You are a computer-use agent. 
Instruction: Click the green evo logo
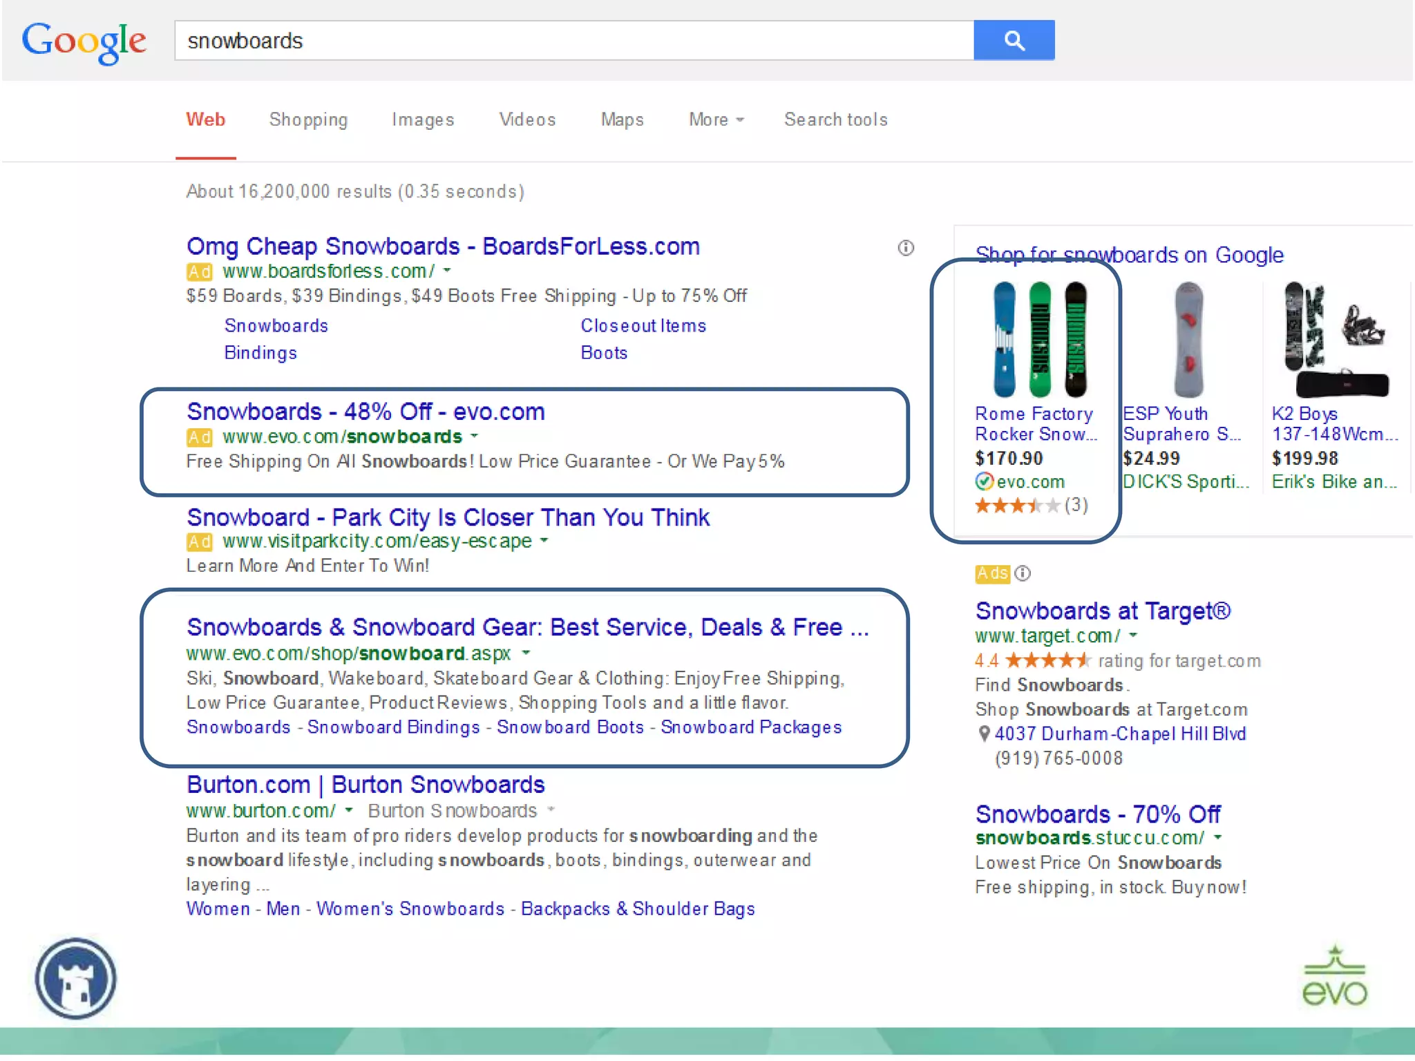pyautogui.click(x=1334, y=976)
